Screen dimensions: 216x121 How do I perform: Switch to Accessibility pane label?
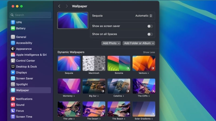pos(24,43)
